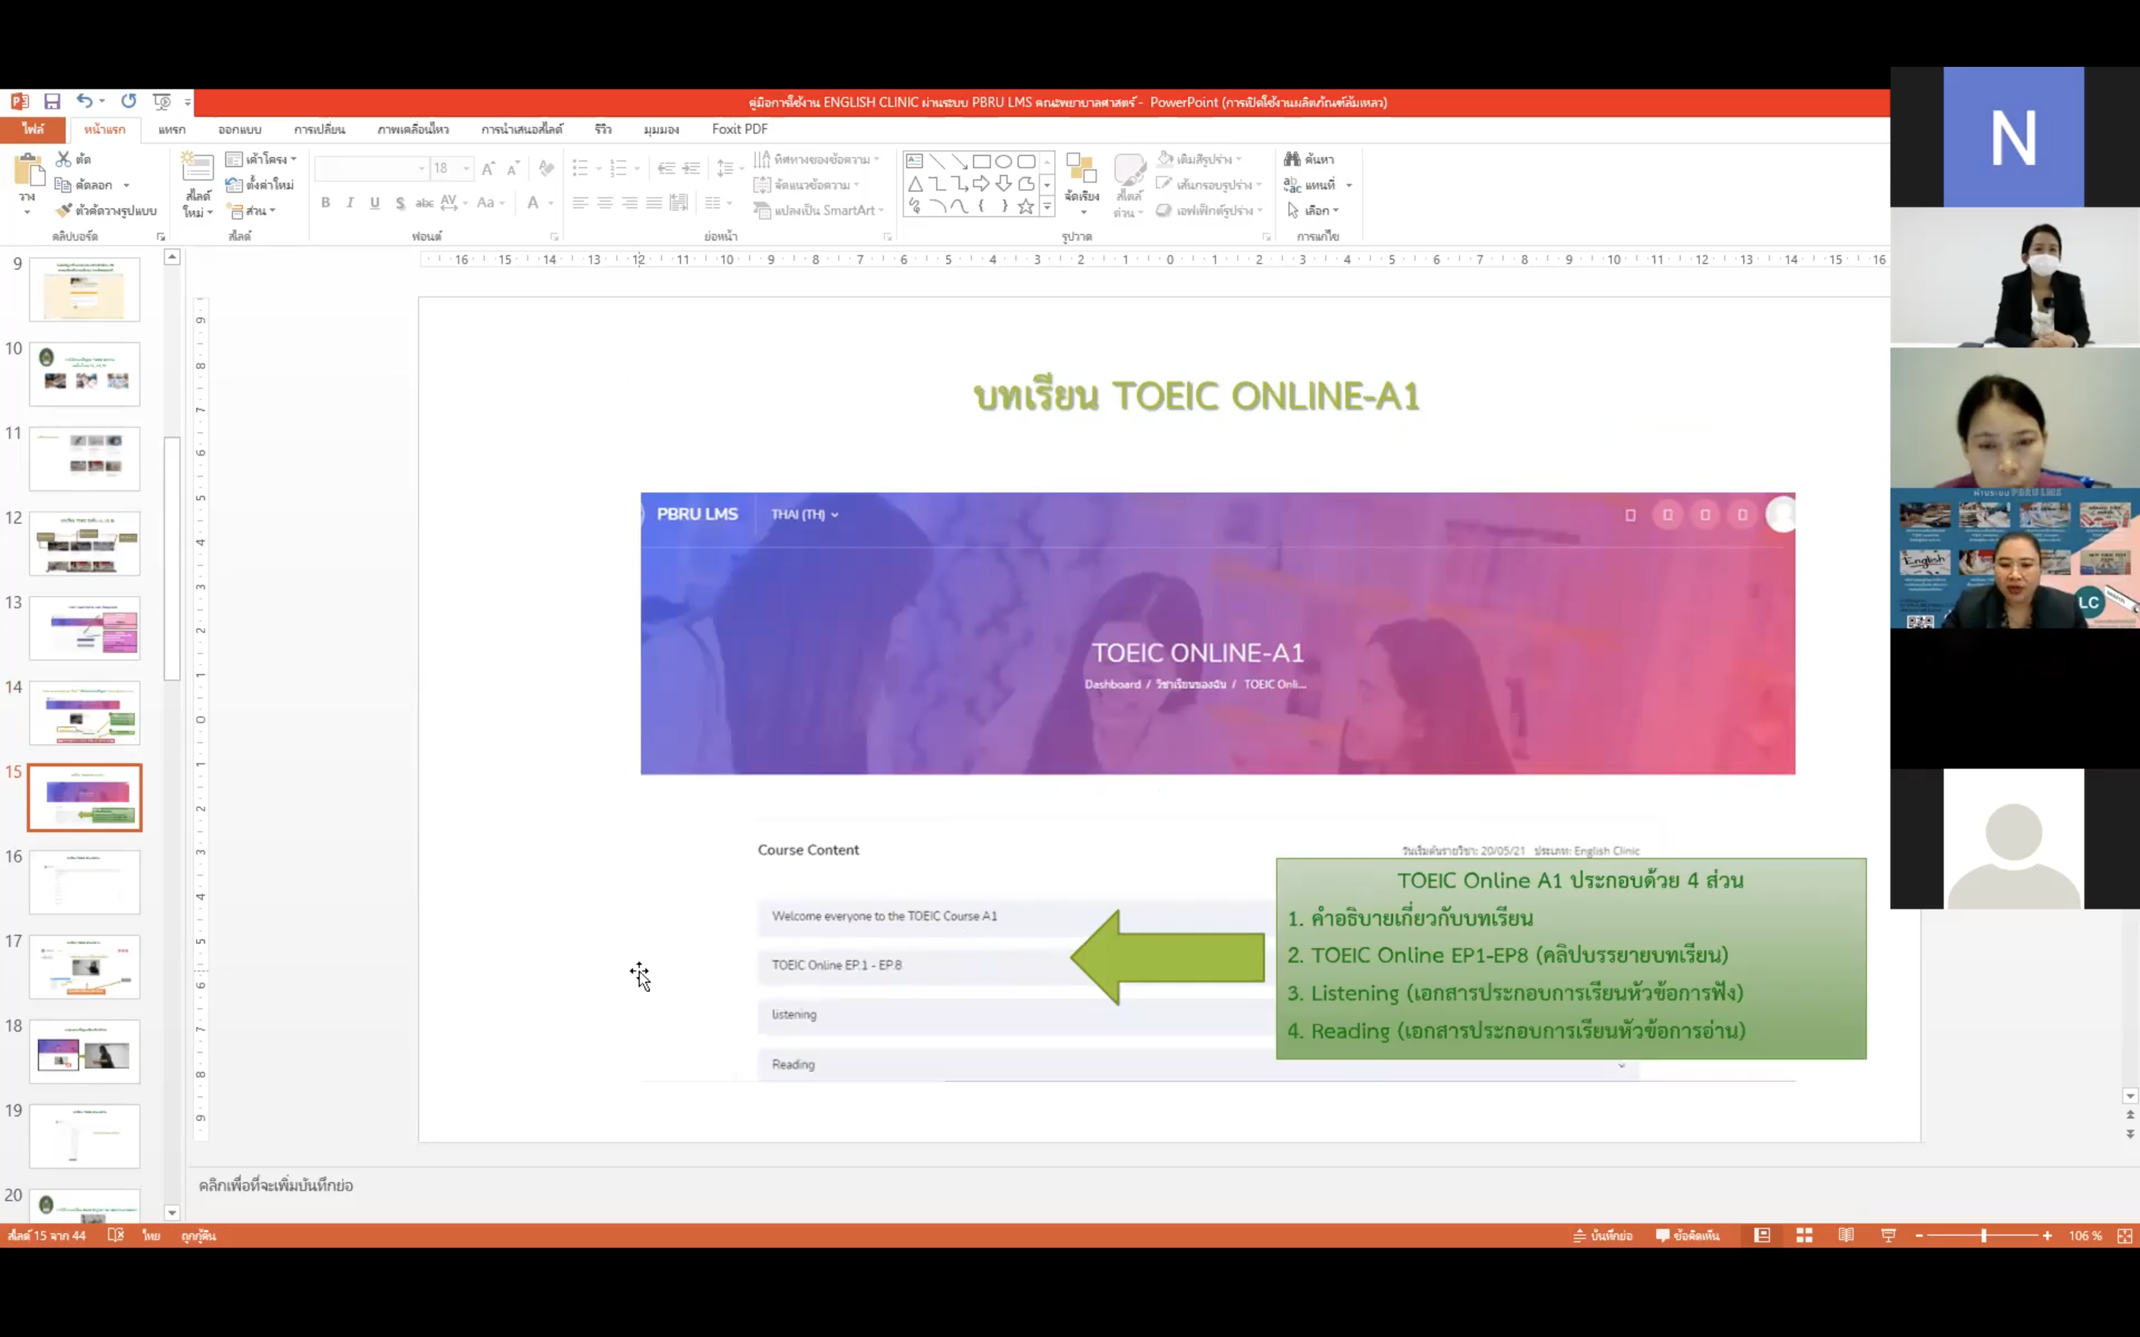Switch to Slide Sorter view icon
Image resolution: width=2140 pixels, height=1337 pixels.
[1804, 1235]
